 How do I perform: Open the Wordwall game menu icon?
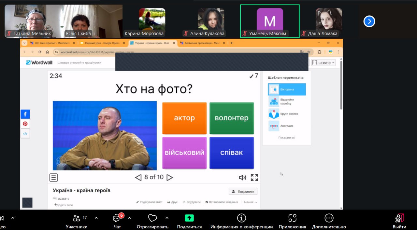[53, 177]
